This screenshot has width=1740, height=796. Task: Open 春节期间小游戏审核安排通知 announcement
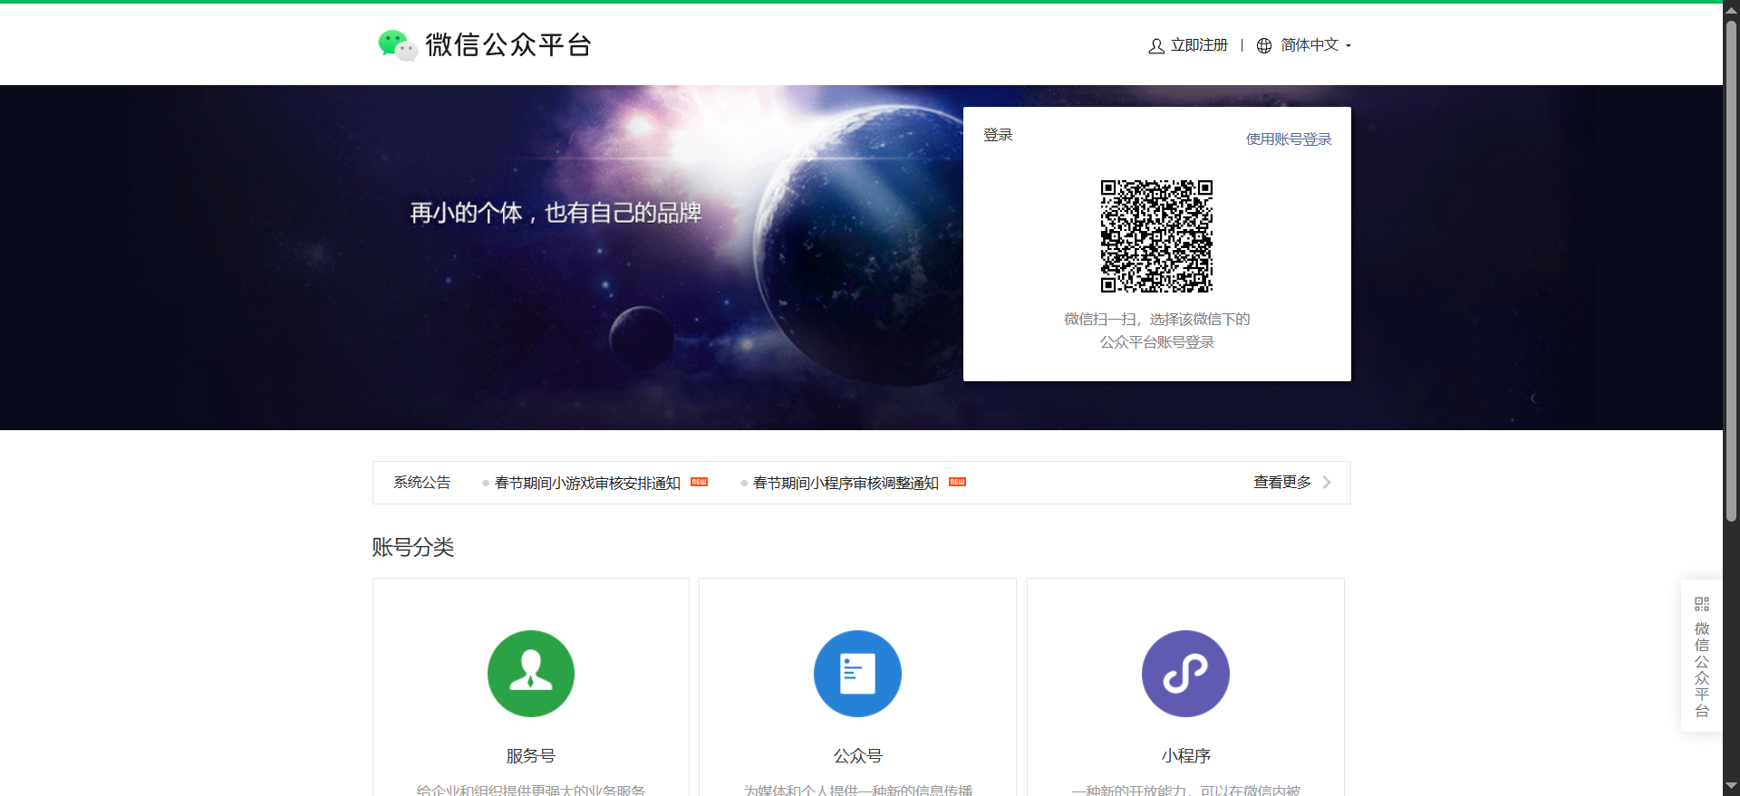point(587,484)
